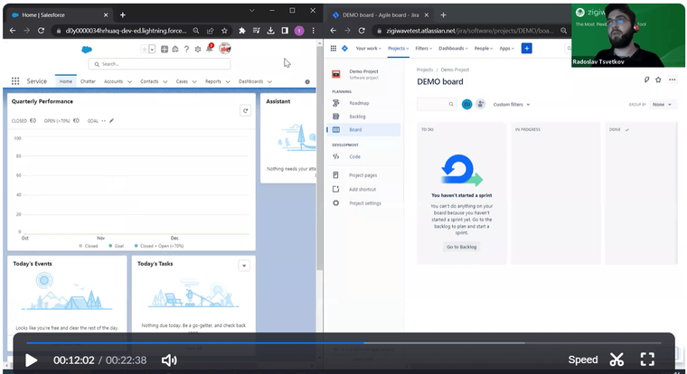Expand the Accounts tab chevron
This screenshot has height=374, width=687.
coord(129,82)
